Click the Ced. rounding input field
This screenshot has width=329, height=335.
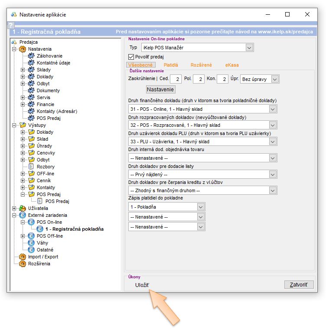pos(176,79)
